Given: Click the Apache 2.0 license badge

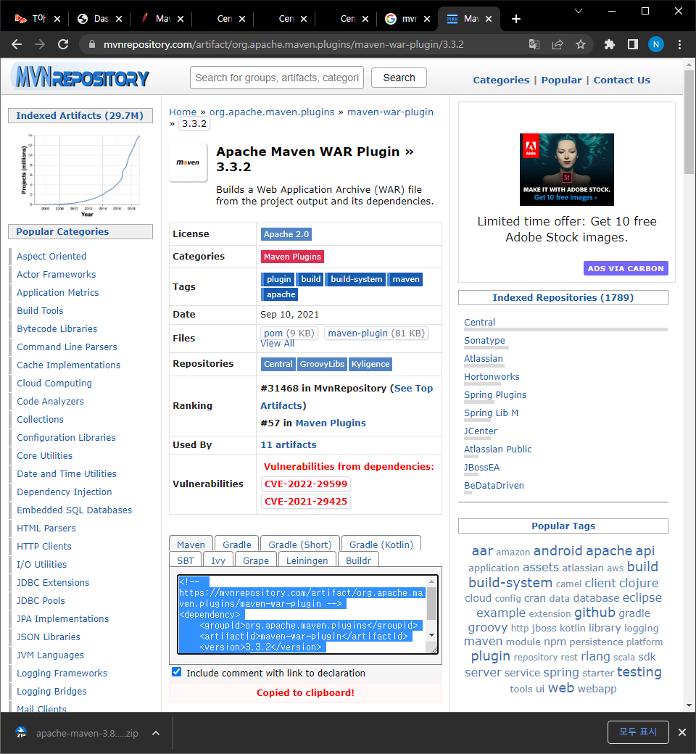Looking at the screenshot, I should point(286,234).
